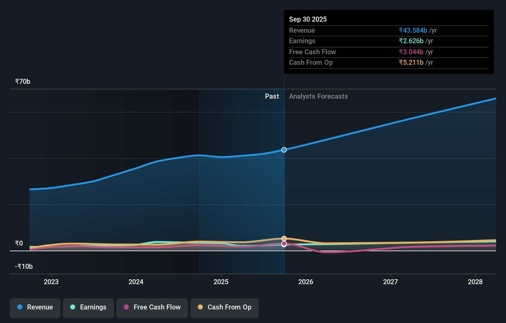Switch to the Analysts Forecasts section

(x=318, y=96)
